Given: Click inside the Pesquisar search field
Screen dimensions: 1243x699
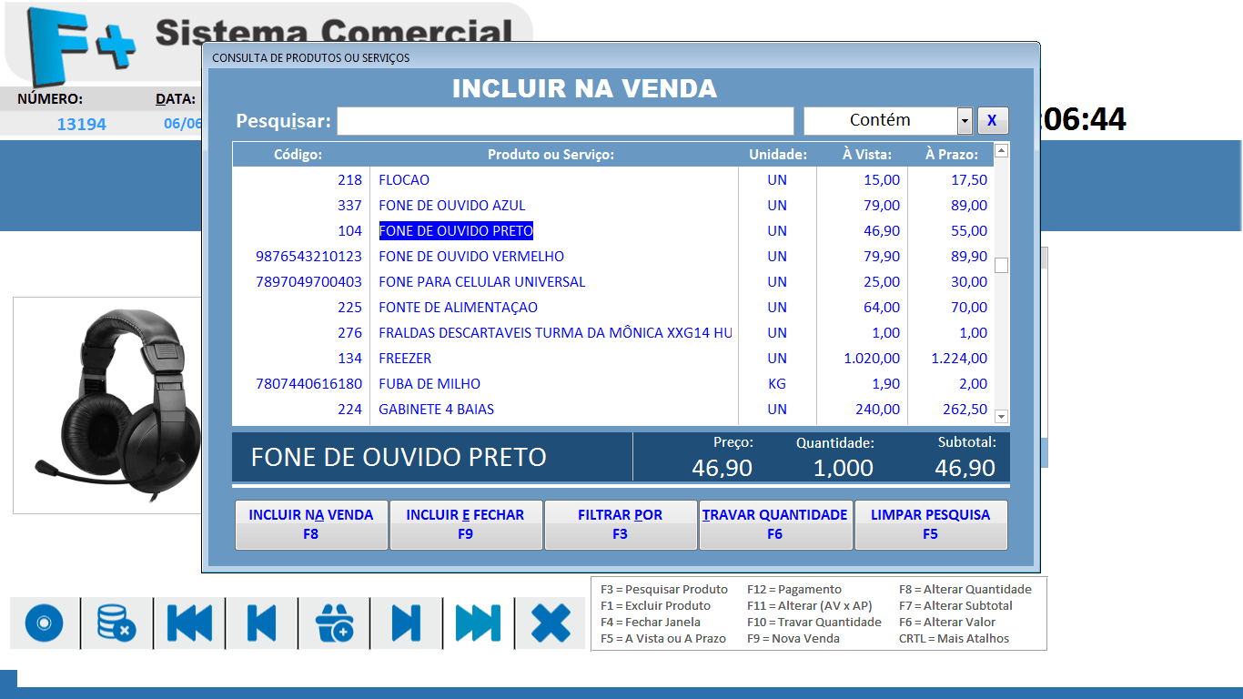Looking at the screenshot, I should click(564, 119).
